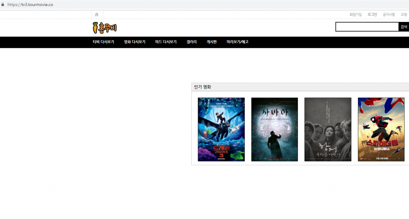Open the 티비 다시보기 menu

coord(103,42)
